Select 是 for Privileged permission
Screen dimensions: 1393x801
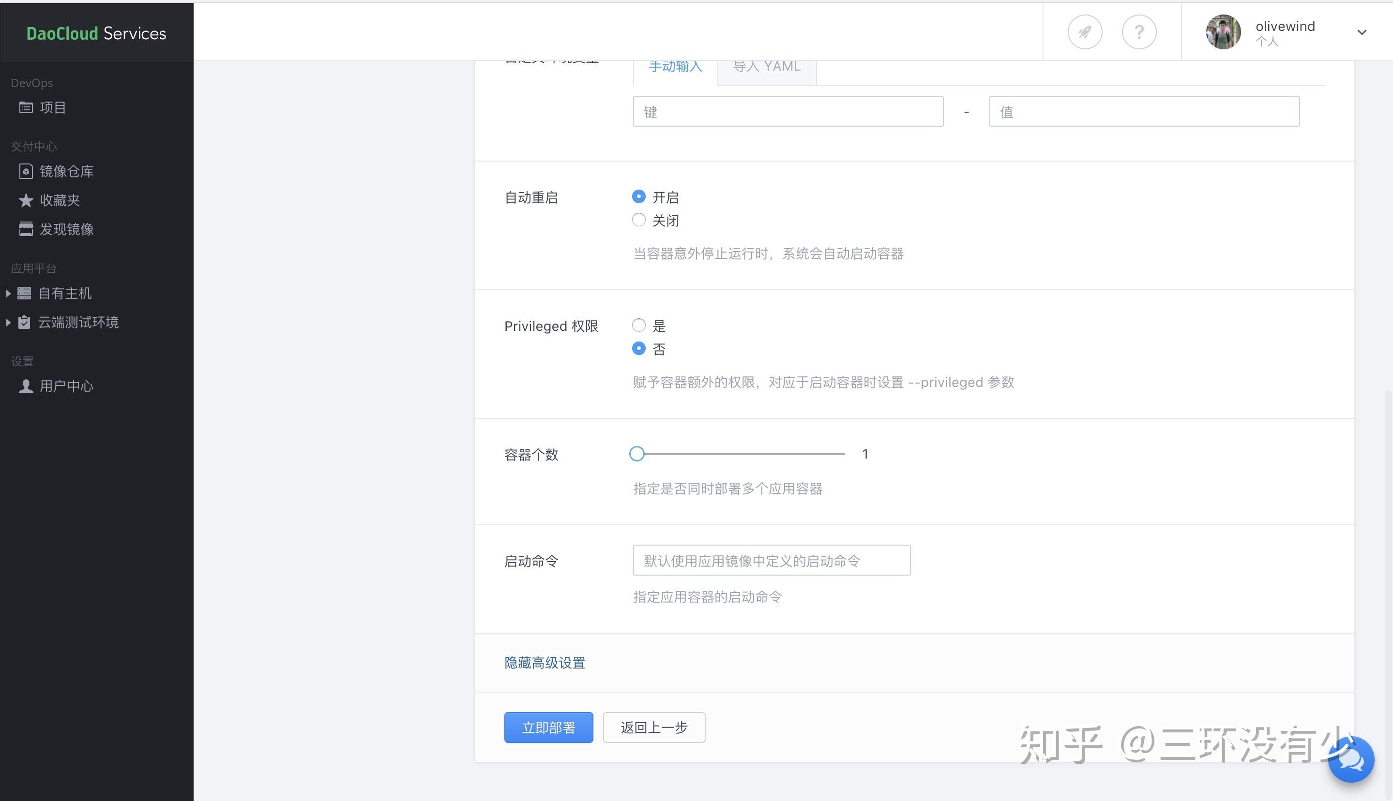[x=638, y=325]
